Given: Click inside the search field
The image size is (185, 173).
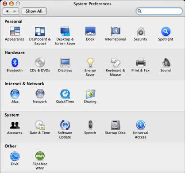Looking at the screenshot, I should (159, 11).
